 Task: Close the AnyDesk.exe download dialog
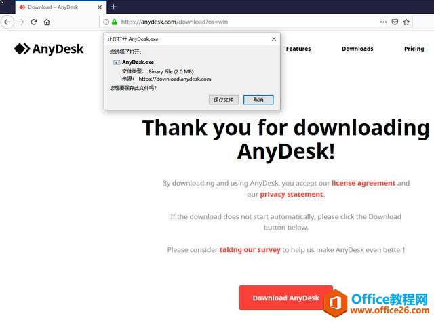pos(274,39)
